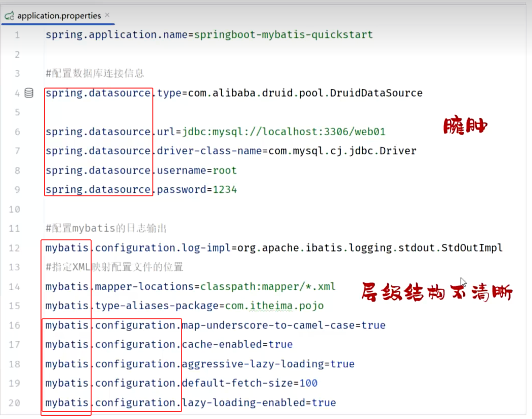The image size is (532, 419).
Task: Click the username value root
Action: 224,171
